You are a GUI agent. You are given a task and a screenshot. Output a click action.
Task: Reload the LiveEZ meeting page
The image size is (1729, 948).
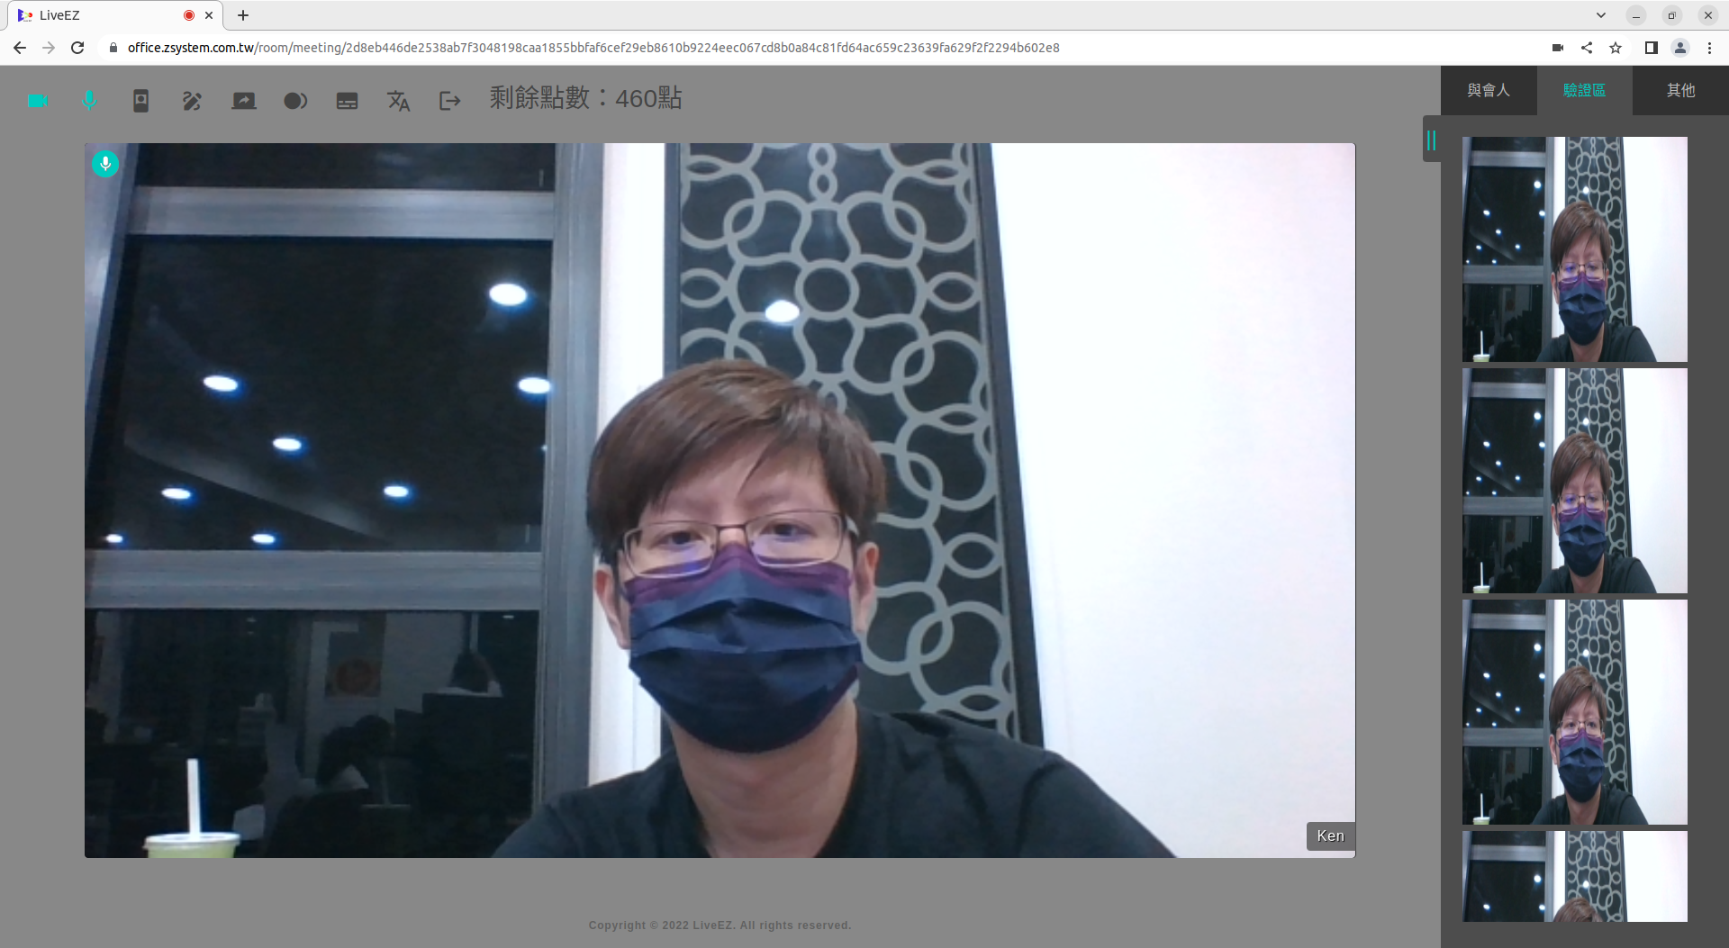[77, 48]
